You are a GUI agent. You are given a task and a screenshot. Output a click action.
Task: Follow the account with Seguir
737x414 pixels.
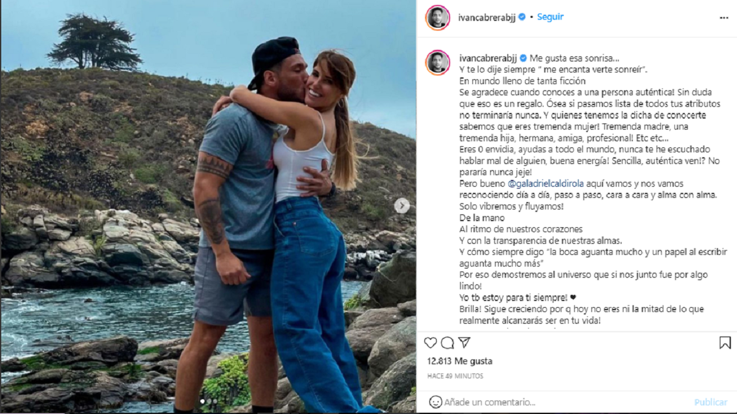click(550, 17)
